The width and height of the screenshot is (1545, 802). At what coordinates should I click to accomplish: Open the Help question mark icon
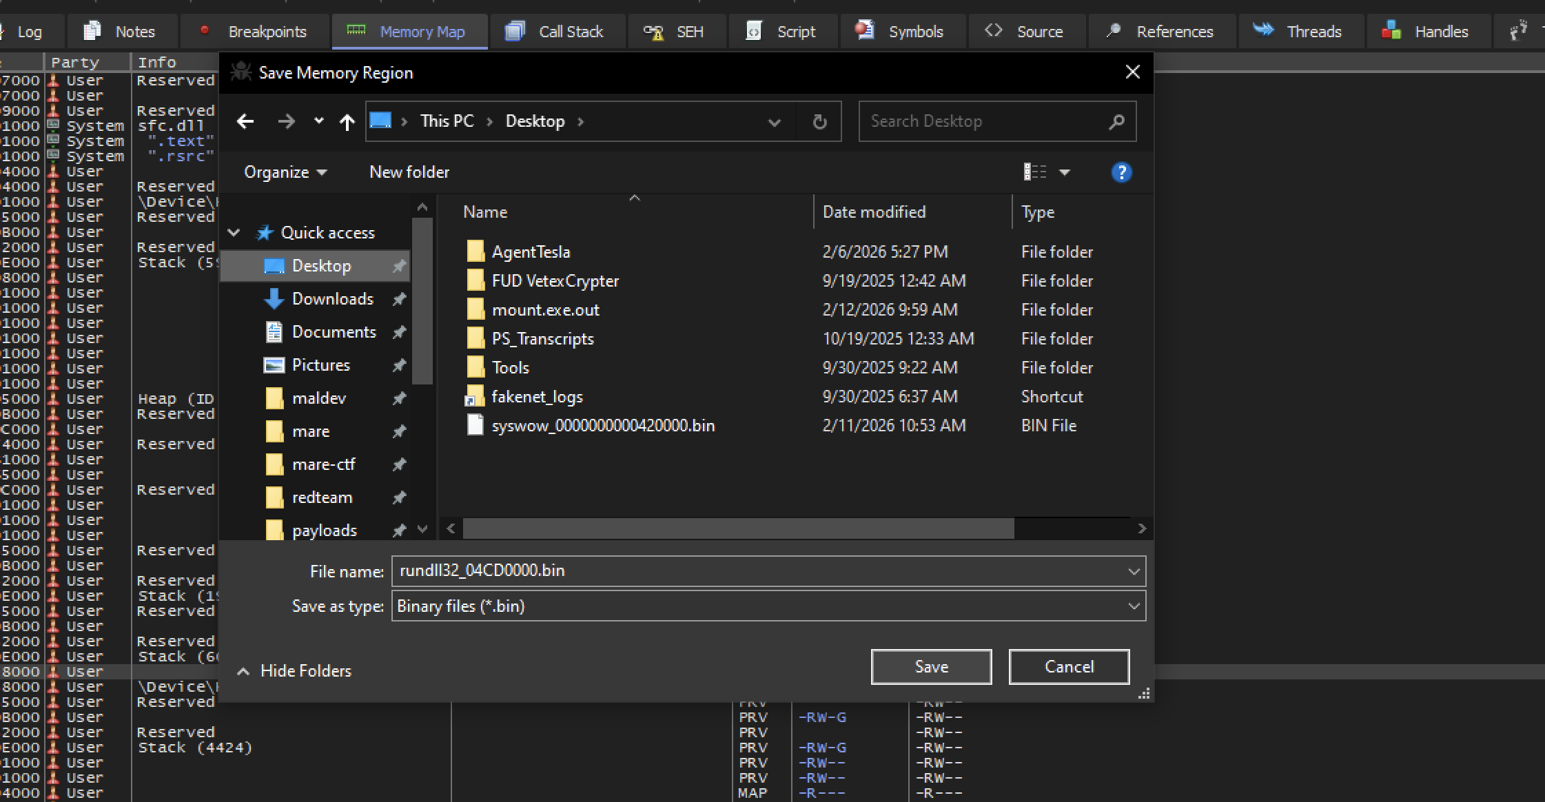coord(1121,172)
